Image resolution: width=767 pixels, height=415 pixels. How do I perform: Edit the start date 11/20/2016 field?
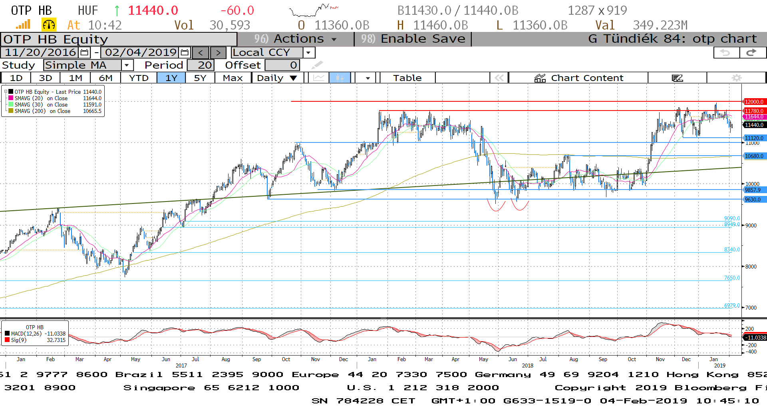click(40, 52)
